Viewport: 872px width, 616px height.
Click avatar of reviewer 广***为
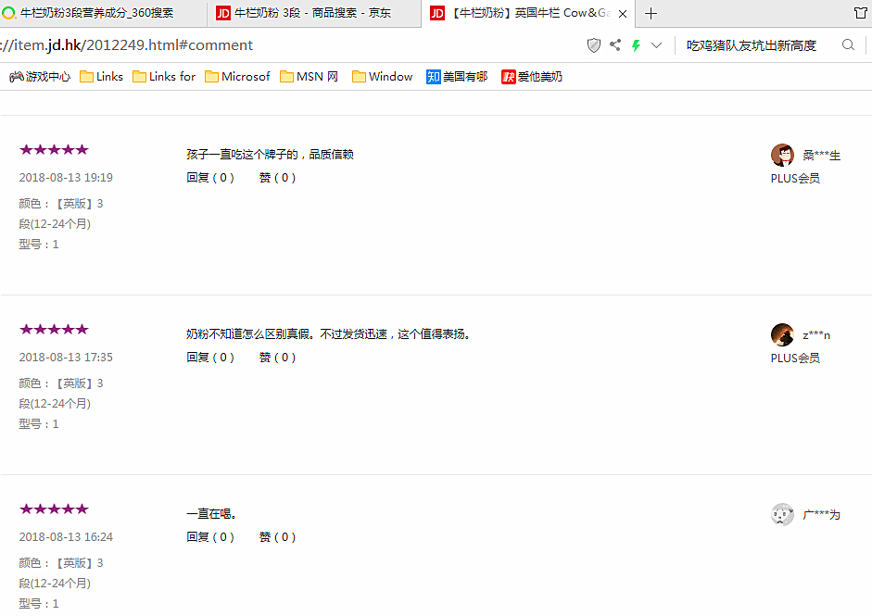point(782,514)
